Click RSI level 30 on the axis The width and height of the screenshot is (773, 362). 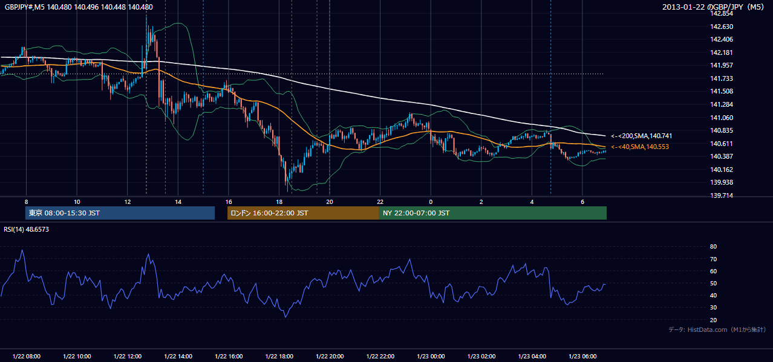click(714, 308)
